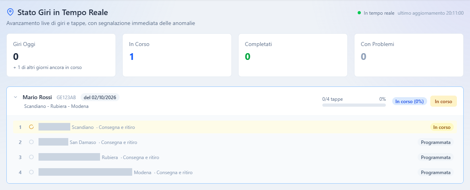470x190 pixels.
Task: Click the orange spinner icon on stop 1
Action: click(x=31, y=127)
